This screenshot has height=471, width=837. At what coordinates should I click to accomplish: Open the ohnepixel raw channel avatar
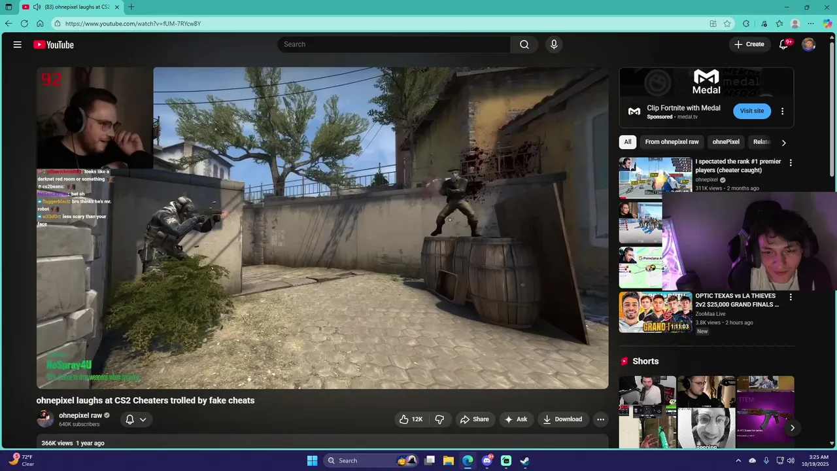click(x=45, y=419)
